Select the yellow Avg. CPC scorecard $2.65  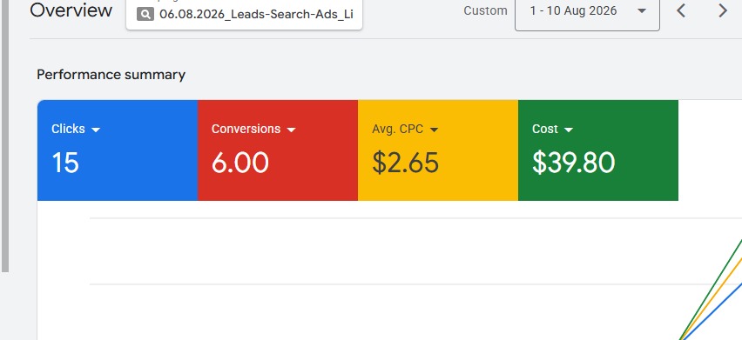click(438, 150)
